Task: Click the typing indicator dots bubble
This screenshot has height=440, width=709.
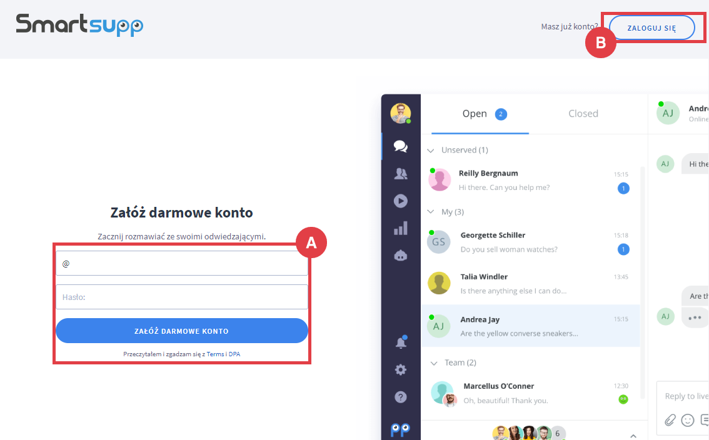Action: pyautogui.click(x=695, y=317)
